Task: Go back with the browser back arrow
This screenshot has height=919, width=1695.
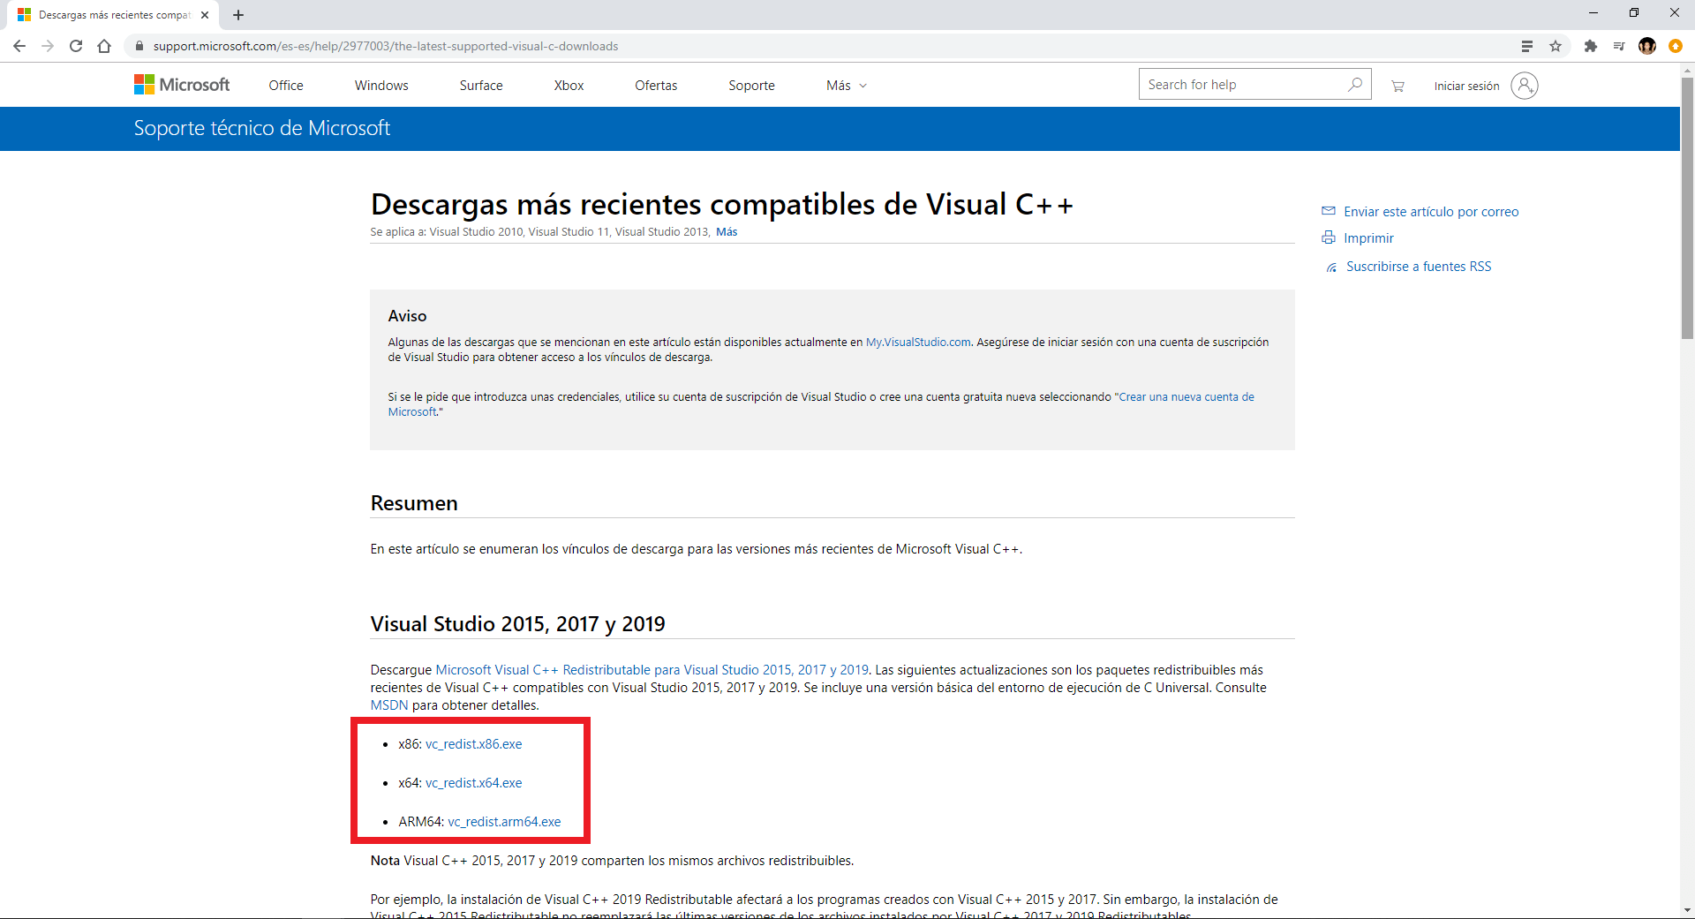Action: [19, 46]
